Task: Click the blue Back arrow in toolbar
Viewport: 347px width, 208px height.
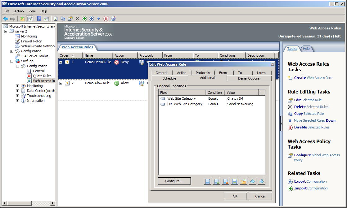Action: [x=6, y=19]
